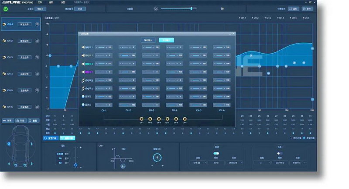Mute channel CH-3 via its speaker icon
This screenshot has width=349, height=189.
(x=37, y=57)
